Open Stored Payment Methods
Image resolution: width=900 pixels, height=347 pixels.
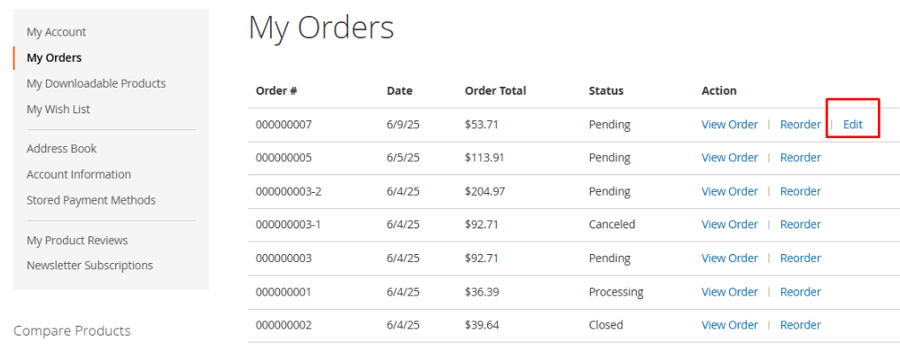click(x=90, y=200)
